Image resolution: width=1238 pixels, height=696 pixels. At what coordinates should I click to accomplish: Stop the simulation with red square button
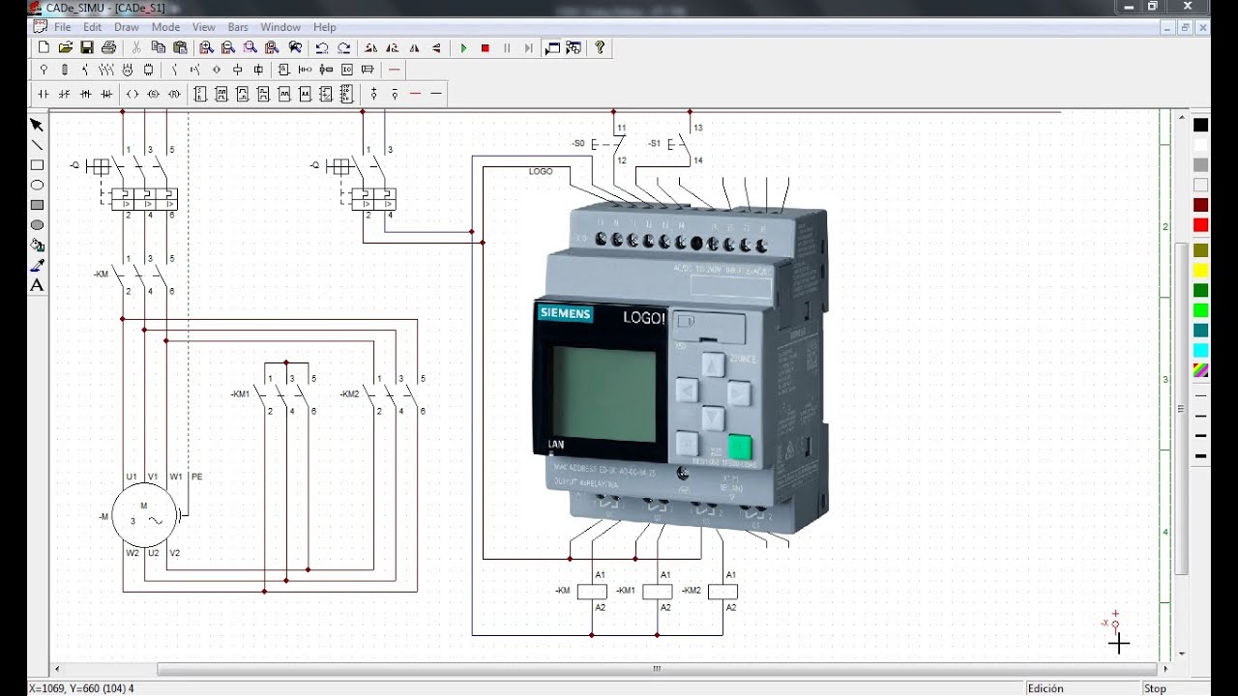(x=486, y=47)
